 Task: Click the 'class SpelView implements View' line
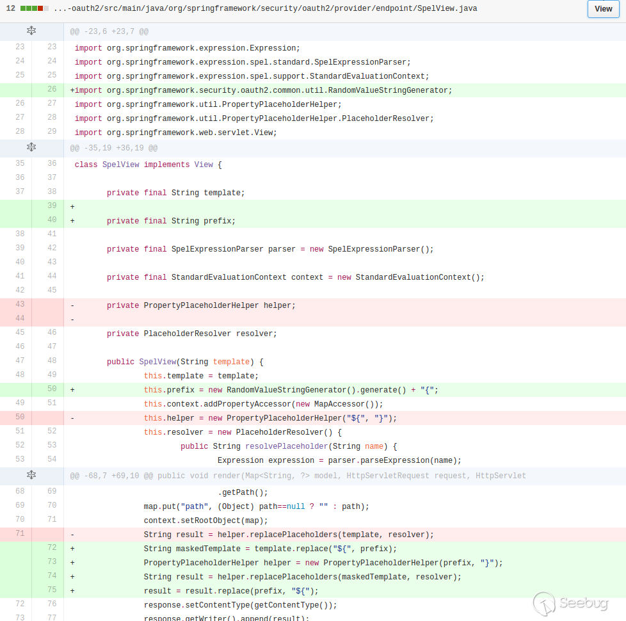point(148,165)
